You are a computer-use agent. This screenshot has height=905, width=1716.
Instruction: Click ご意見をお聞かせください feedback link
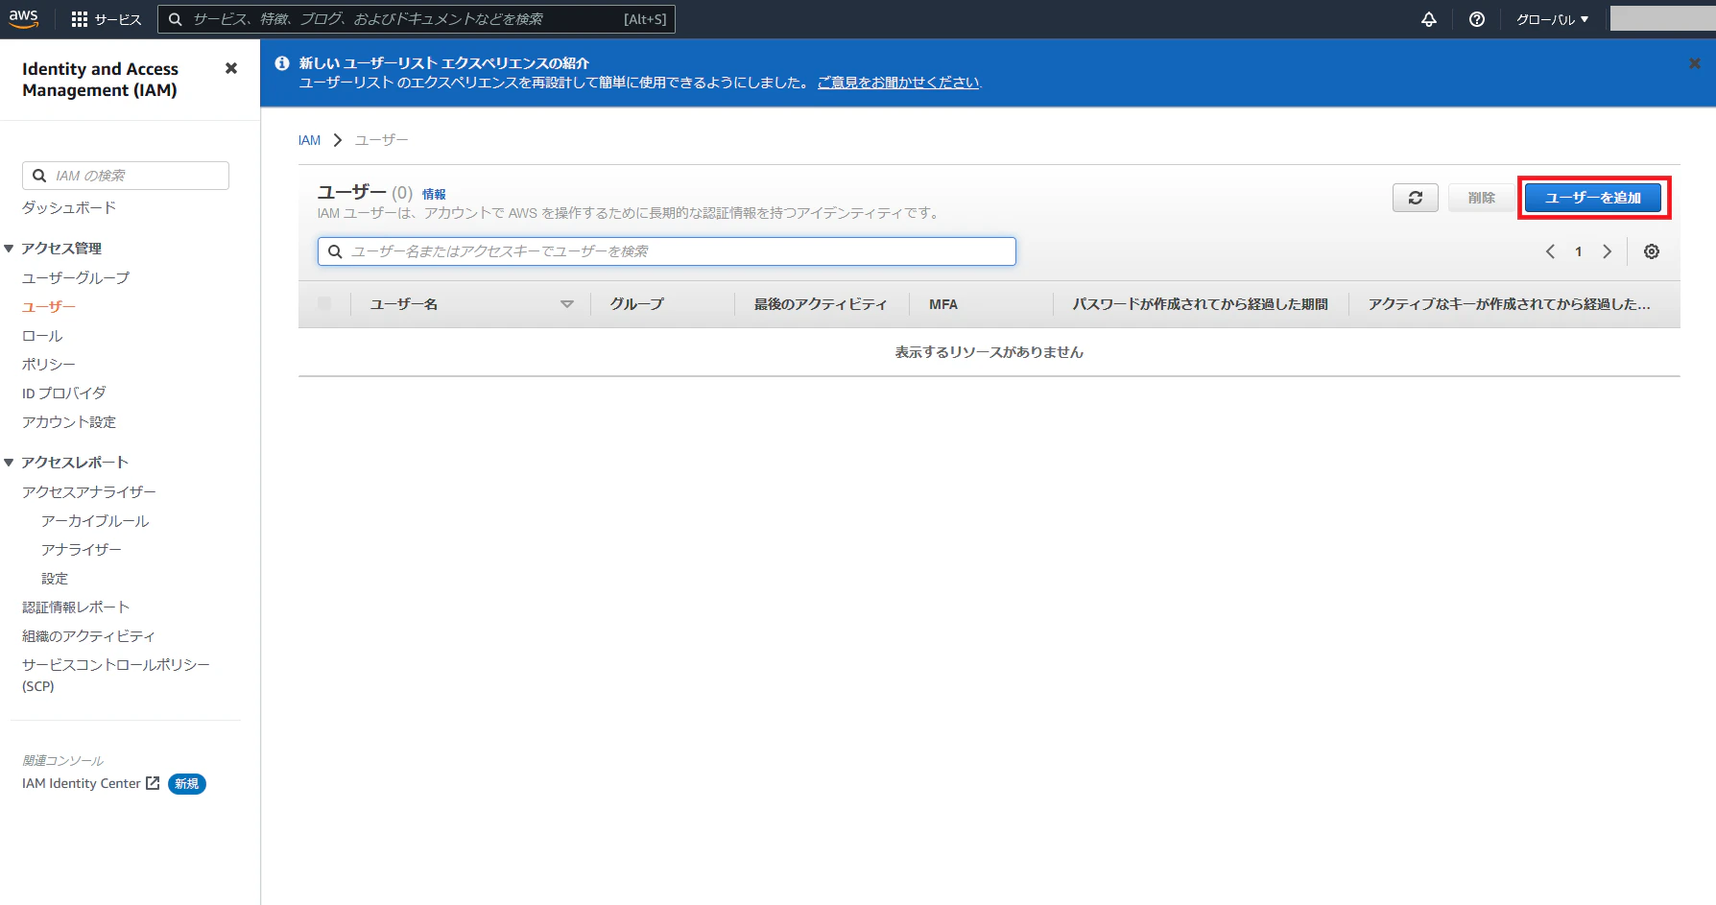coord(898,83)
